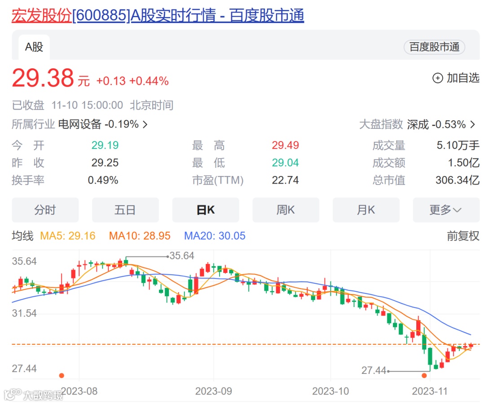Expand the 电网设备 industry chevron
The image size is (485, 404).
(145, 125)
